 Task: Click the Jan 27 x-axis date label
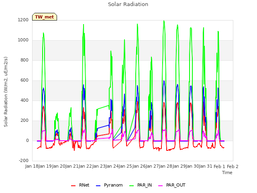(152, 166)
